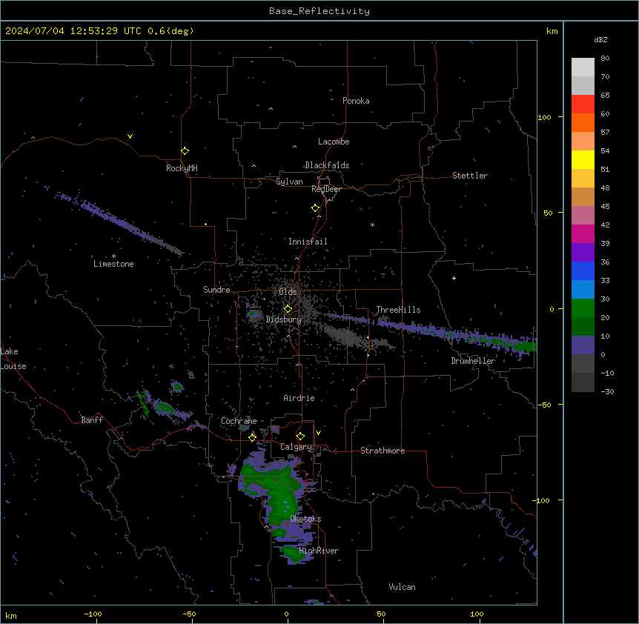The image size is (639, 624).
Task: Click the yellow V marker northwest of RockyMH
Action: [x=130, y=136]
